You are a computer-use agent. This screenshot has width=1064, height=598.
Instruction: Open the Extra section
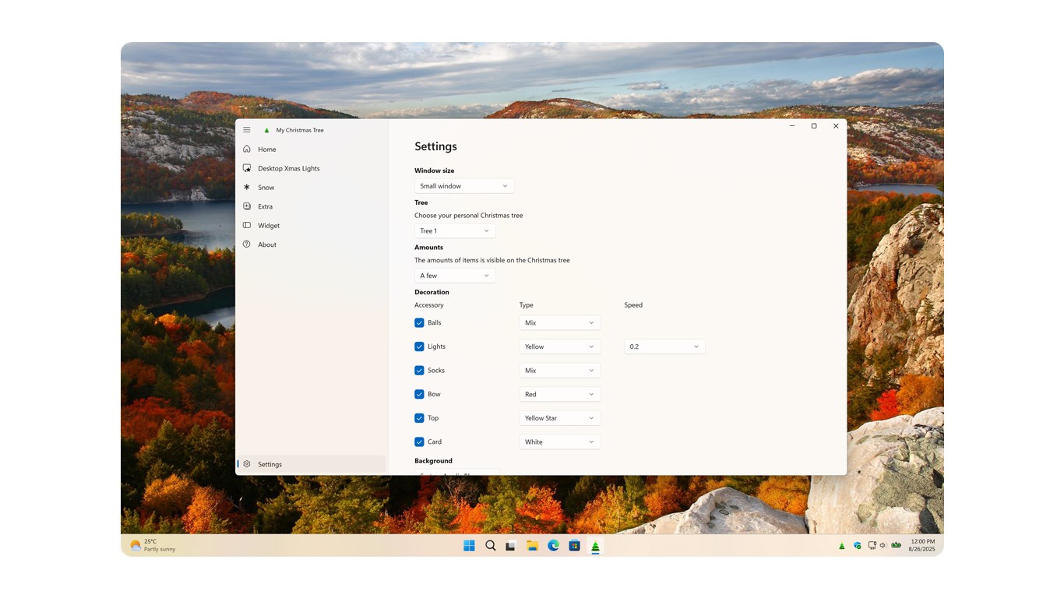265,206
